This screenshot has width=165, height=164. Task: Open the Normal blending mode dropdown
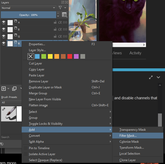(x=29, y=8)
